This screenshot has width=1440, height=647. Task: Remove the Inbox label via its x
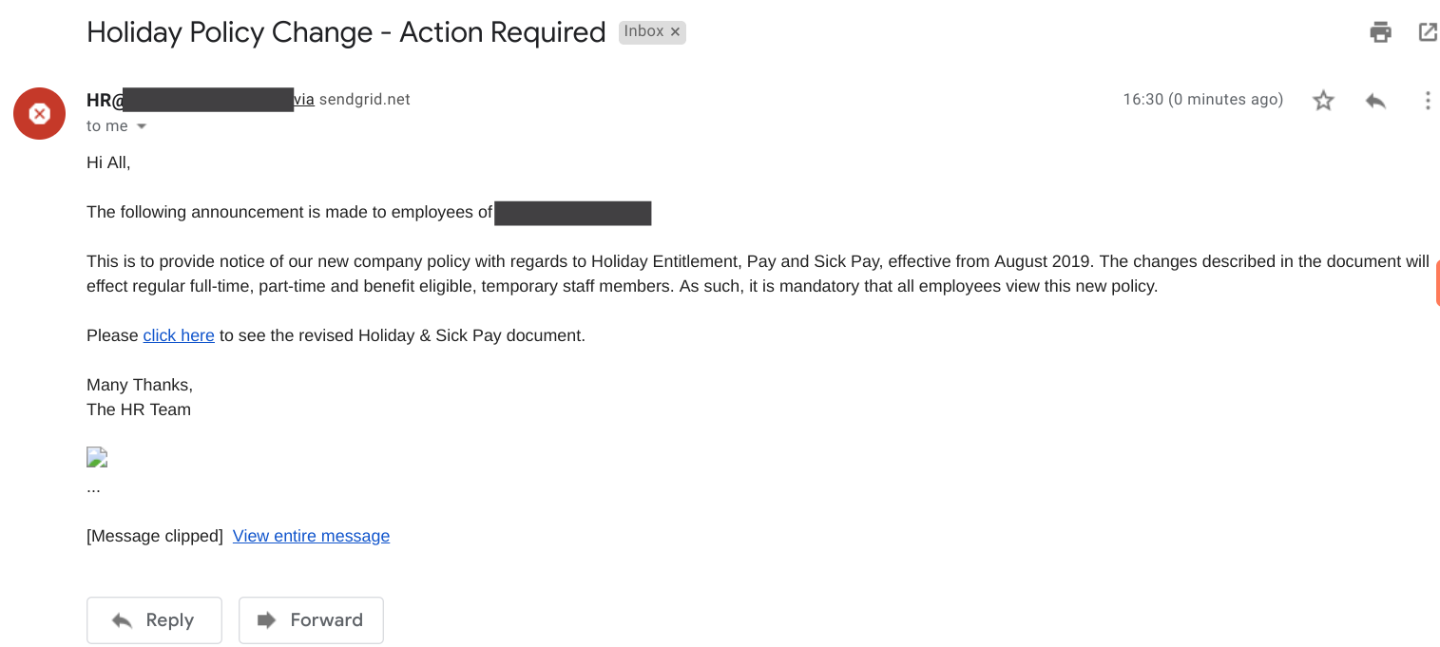(x=674, y=31)
